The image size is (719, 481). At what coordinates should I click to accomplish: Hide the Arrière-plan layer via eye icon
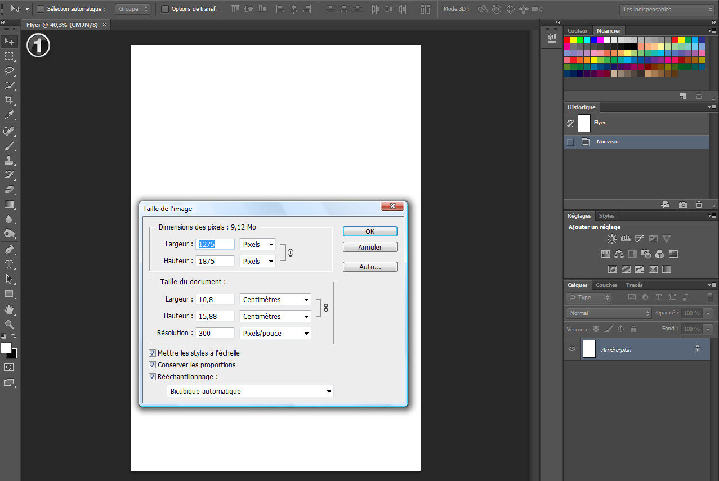pos(572,349)
